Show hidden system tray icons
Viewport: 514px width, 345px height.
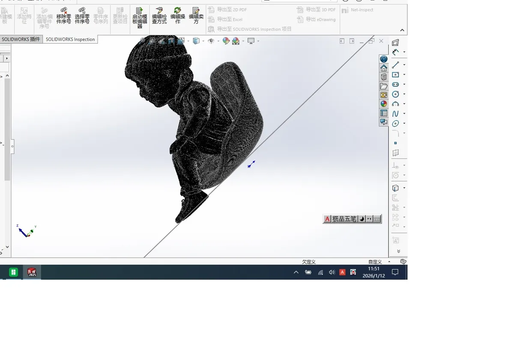click(296, 272)
